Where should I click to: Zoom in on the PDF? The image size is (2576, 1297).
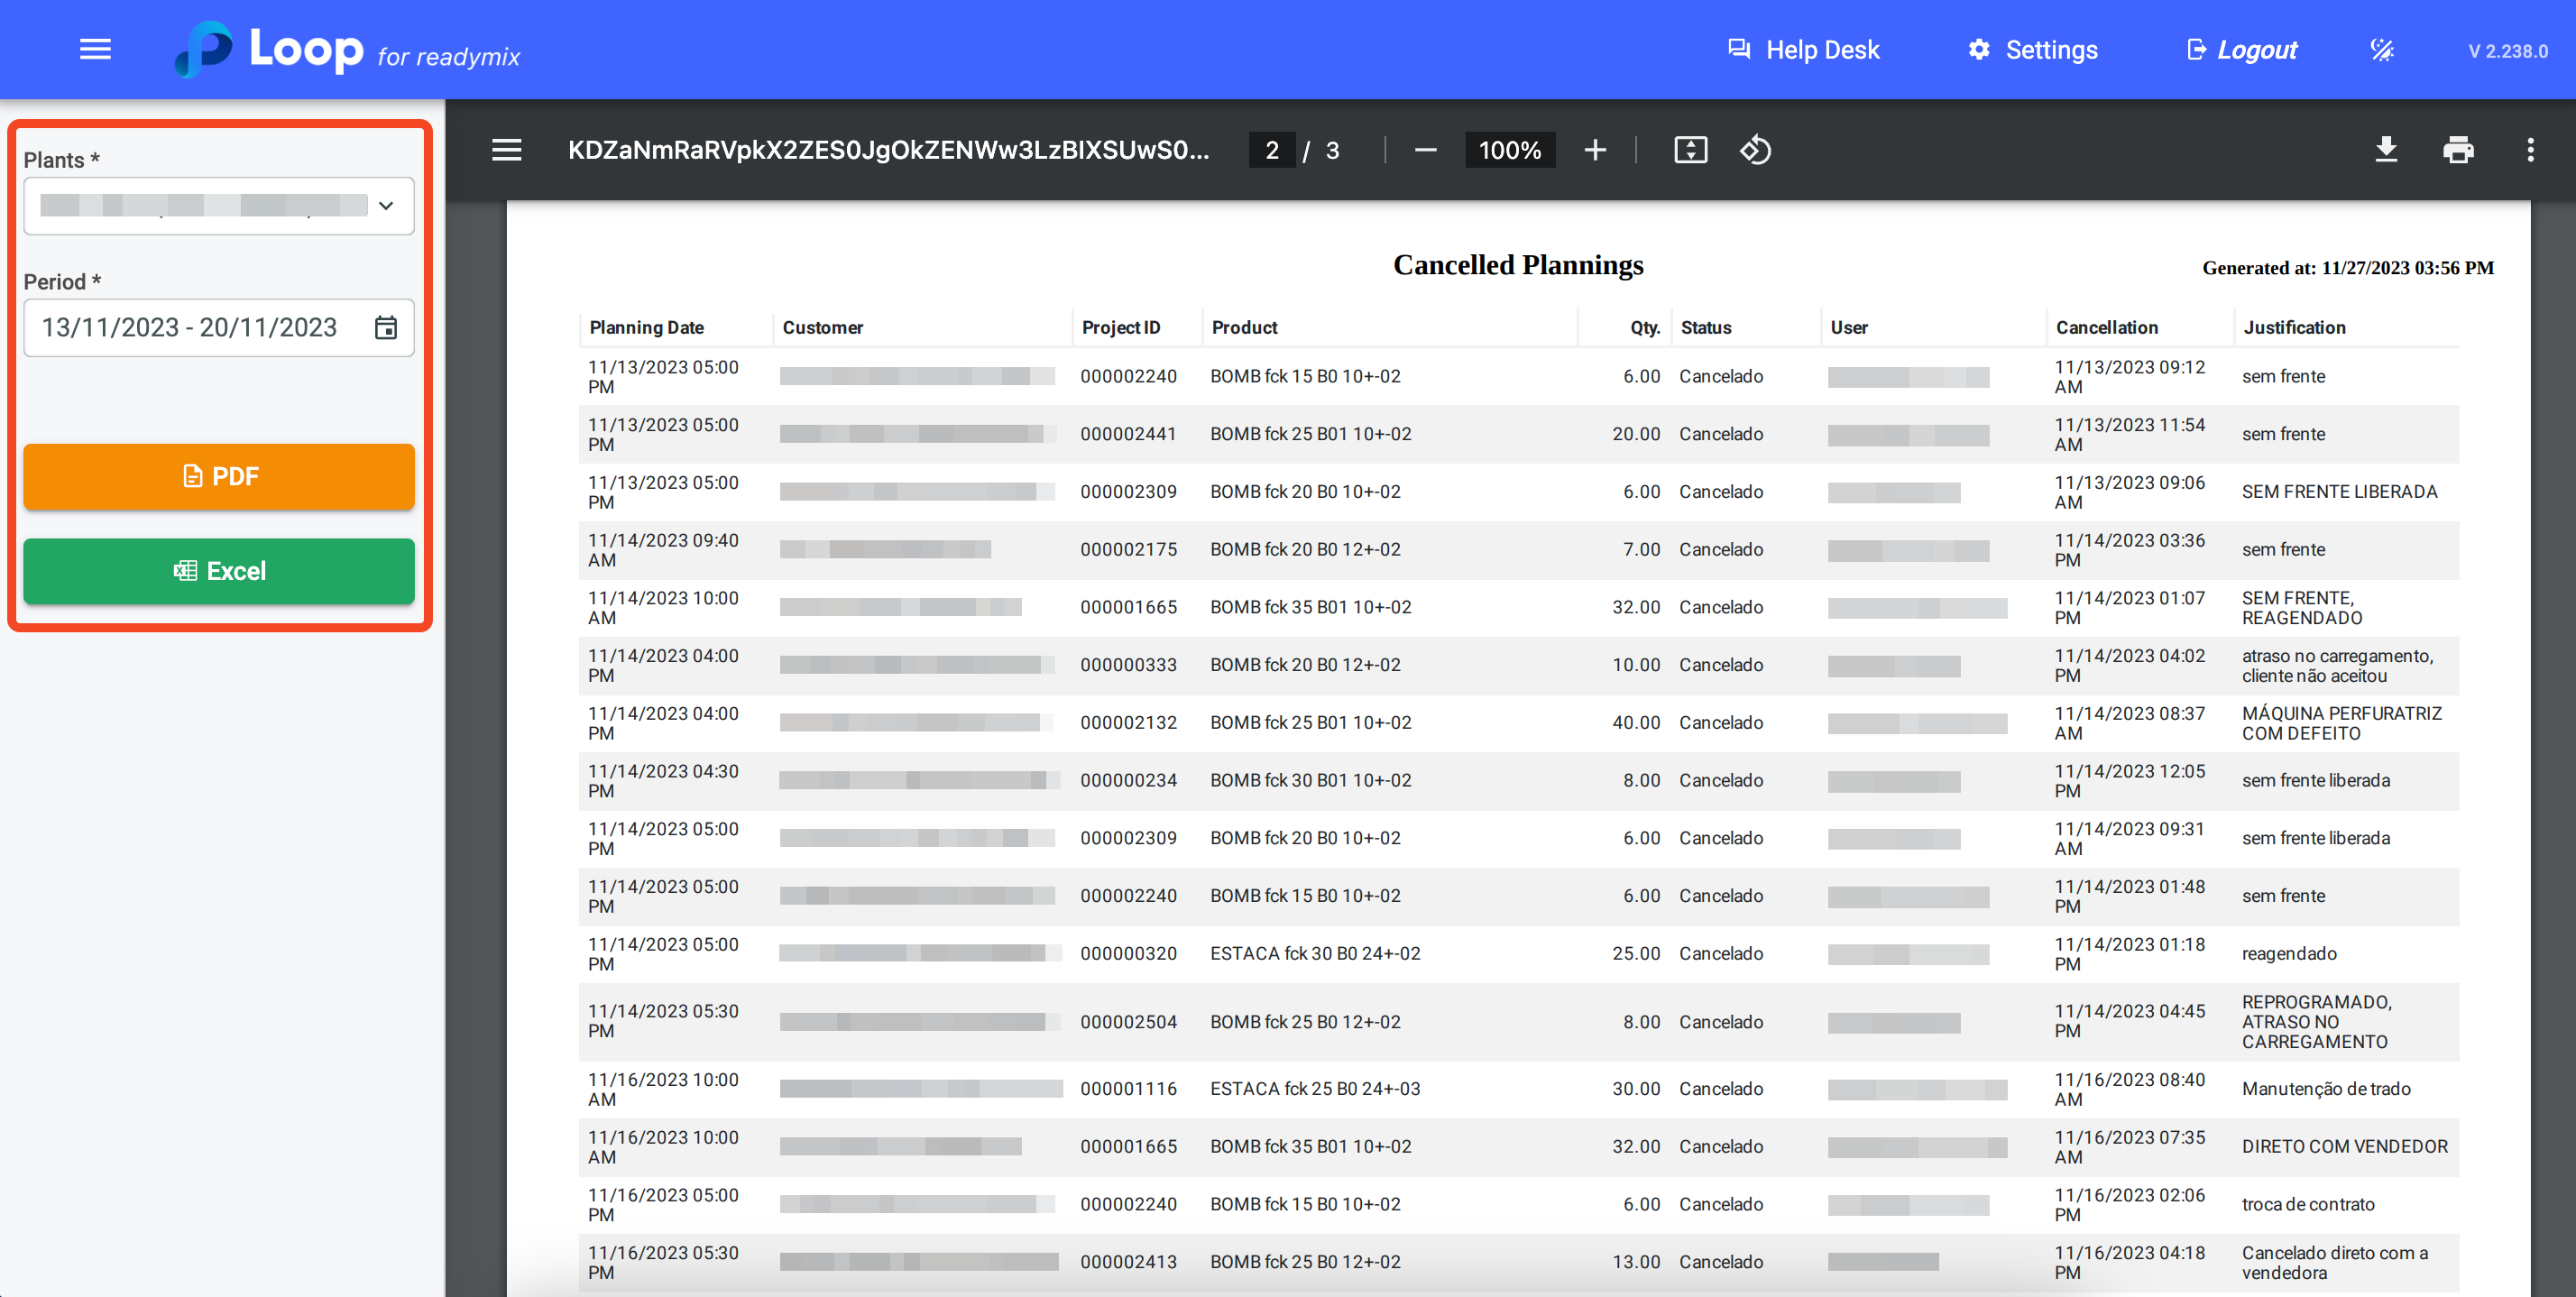click(x=1595, y=150)
